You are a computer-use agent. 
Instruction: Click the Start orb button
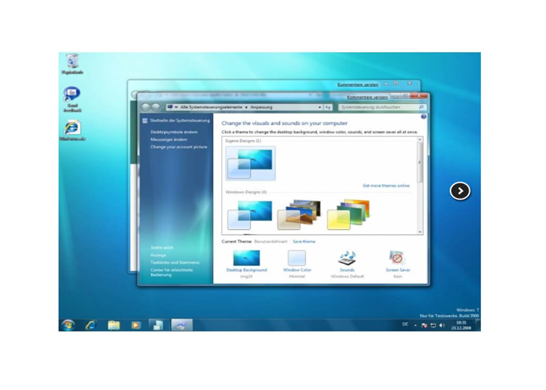coord(68,324)
